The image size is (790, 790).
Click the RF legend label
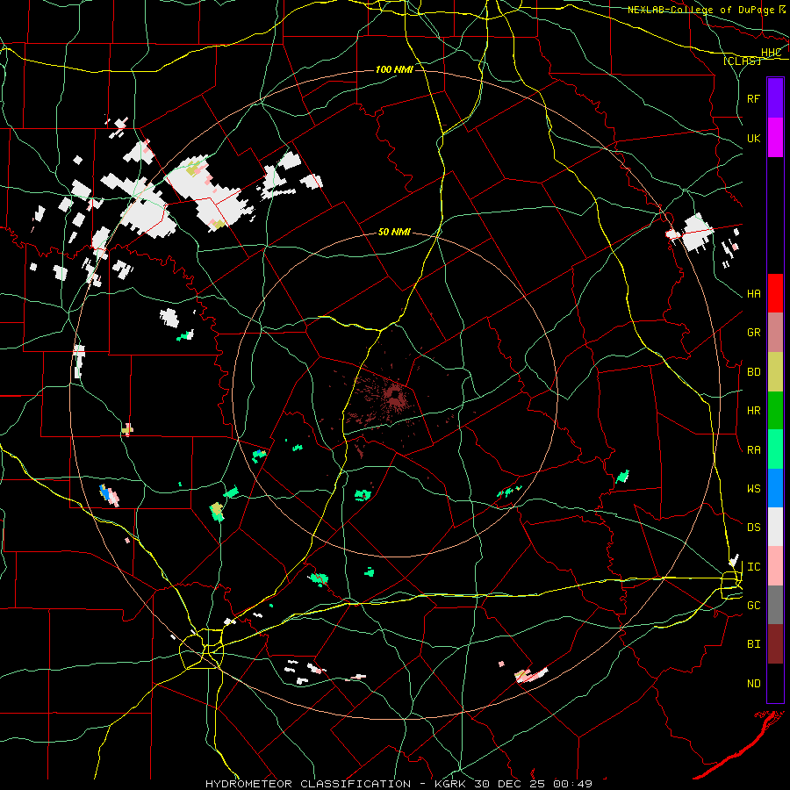coord(753,98)
